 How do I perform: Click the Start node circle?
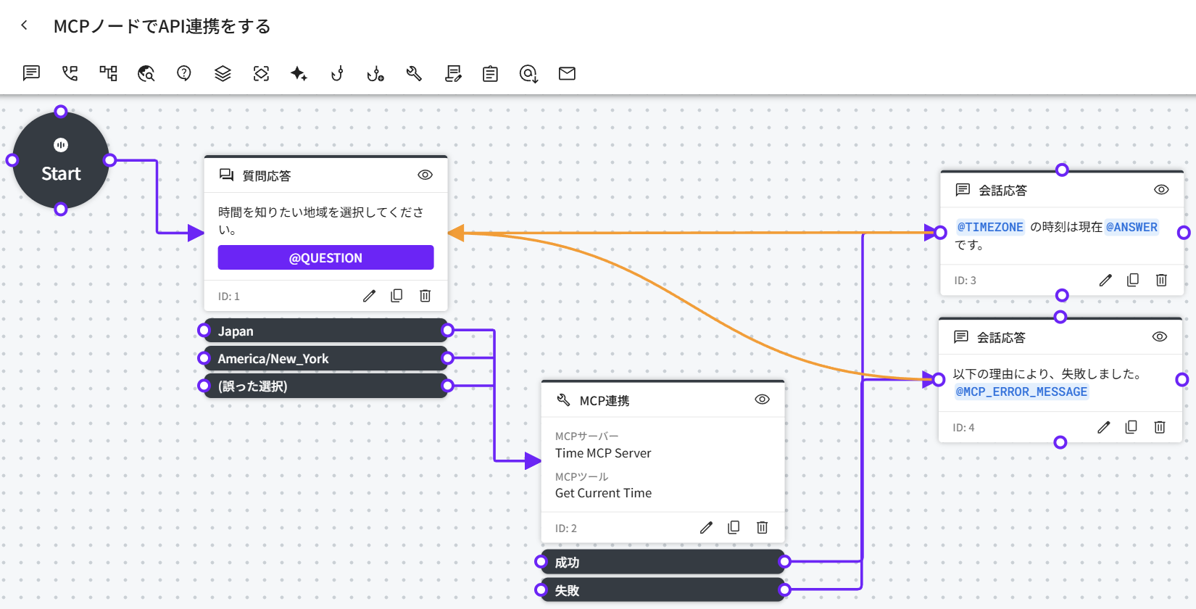pos(61,160)
